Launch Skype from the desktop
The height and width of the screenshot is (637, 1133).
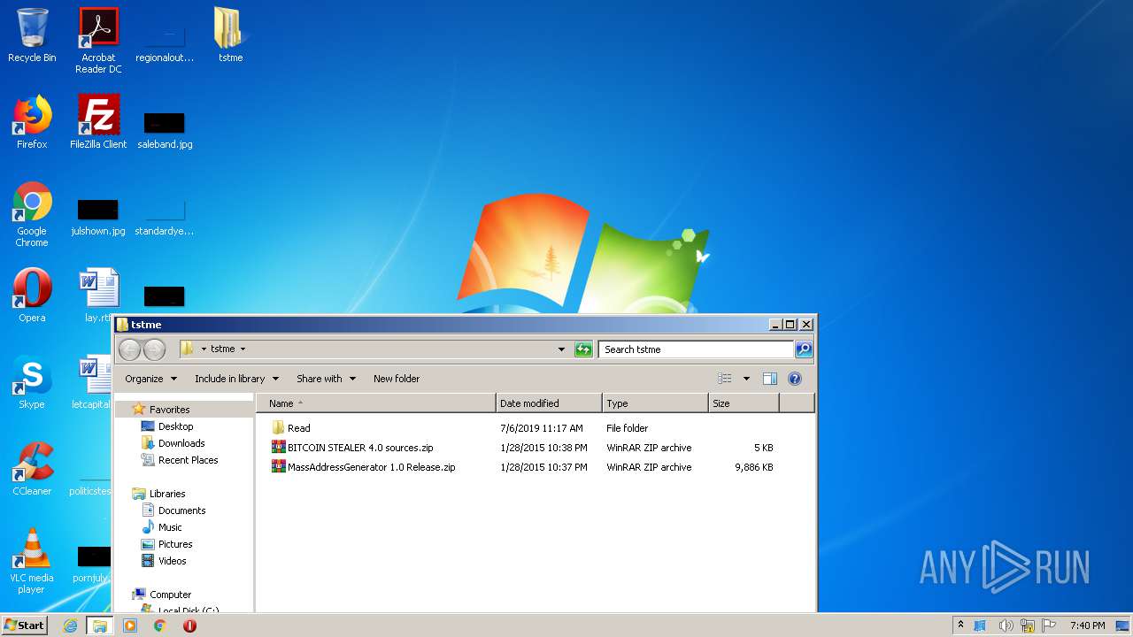click(x=32, y=382)
